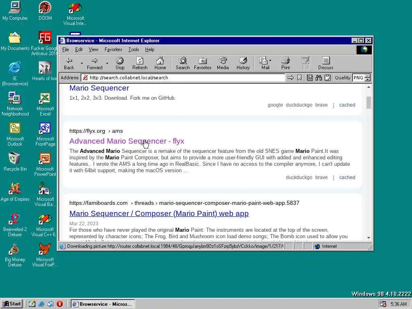Go to the Home page
This screenshot has width=412, height=309.
click(x=160, y=63)
